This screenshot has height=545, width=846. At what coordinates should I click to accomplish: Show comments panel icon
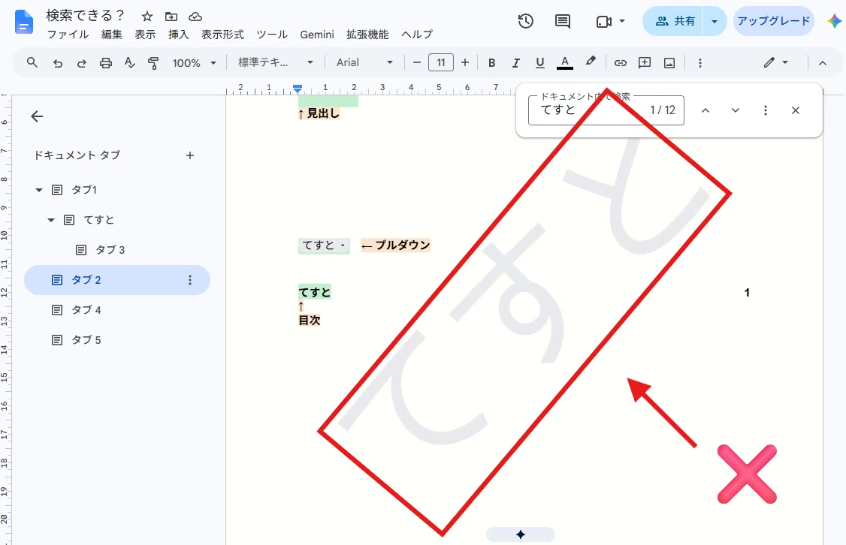(x=563, y=21)
